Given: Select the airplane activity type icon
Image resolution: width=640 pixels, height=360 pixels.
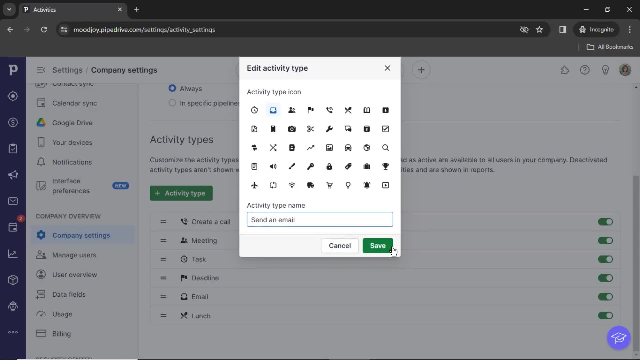Looking at the screenshot, I should (254, 185).
